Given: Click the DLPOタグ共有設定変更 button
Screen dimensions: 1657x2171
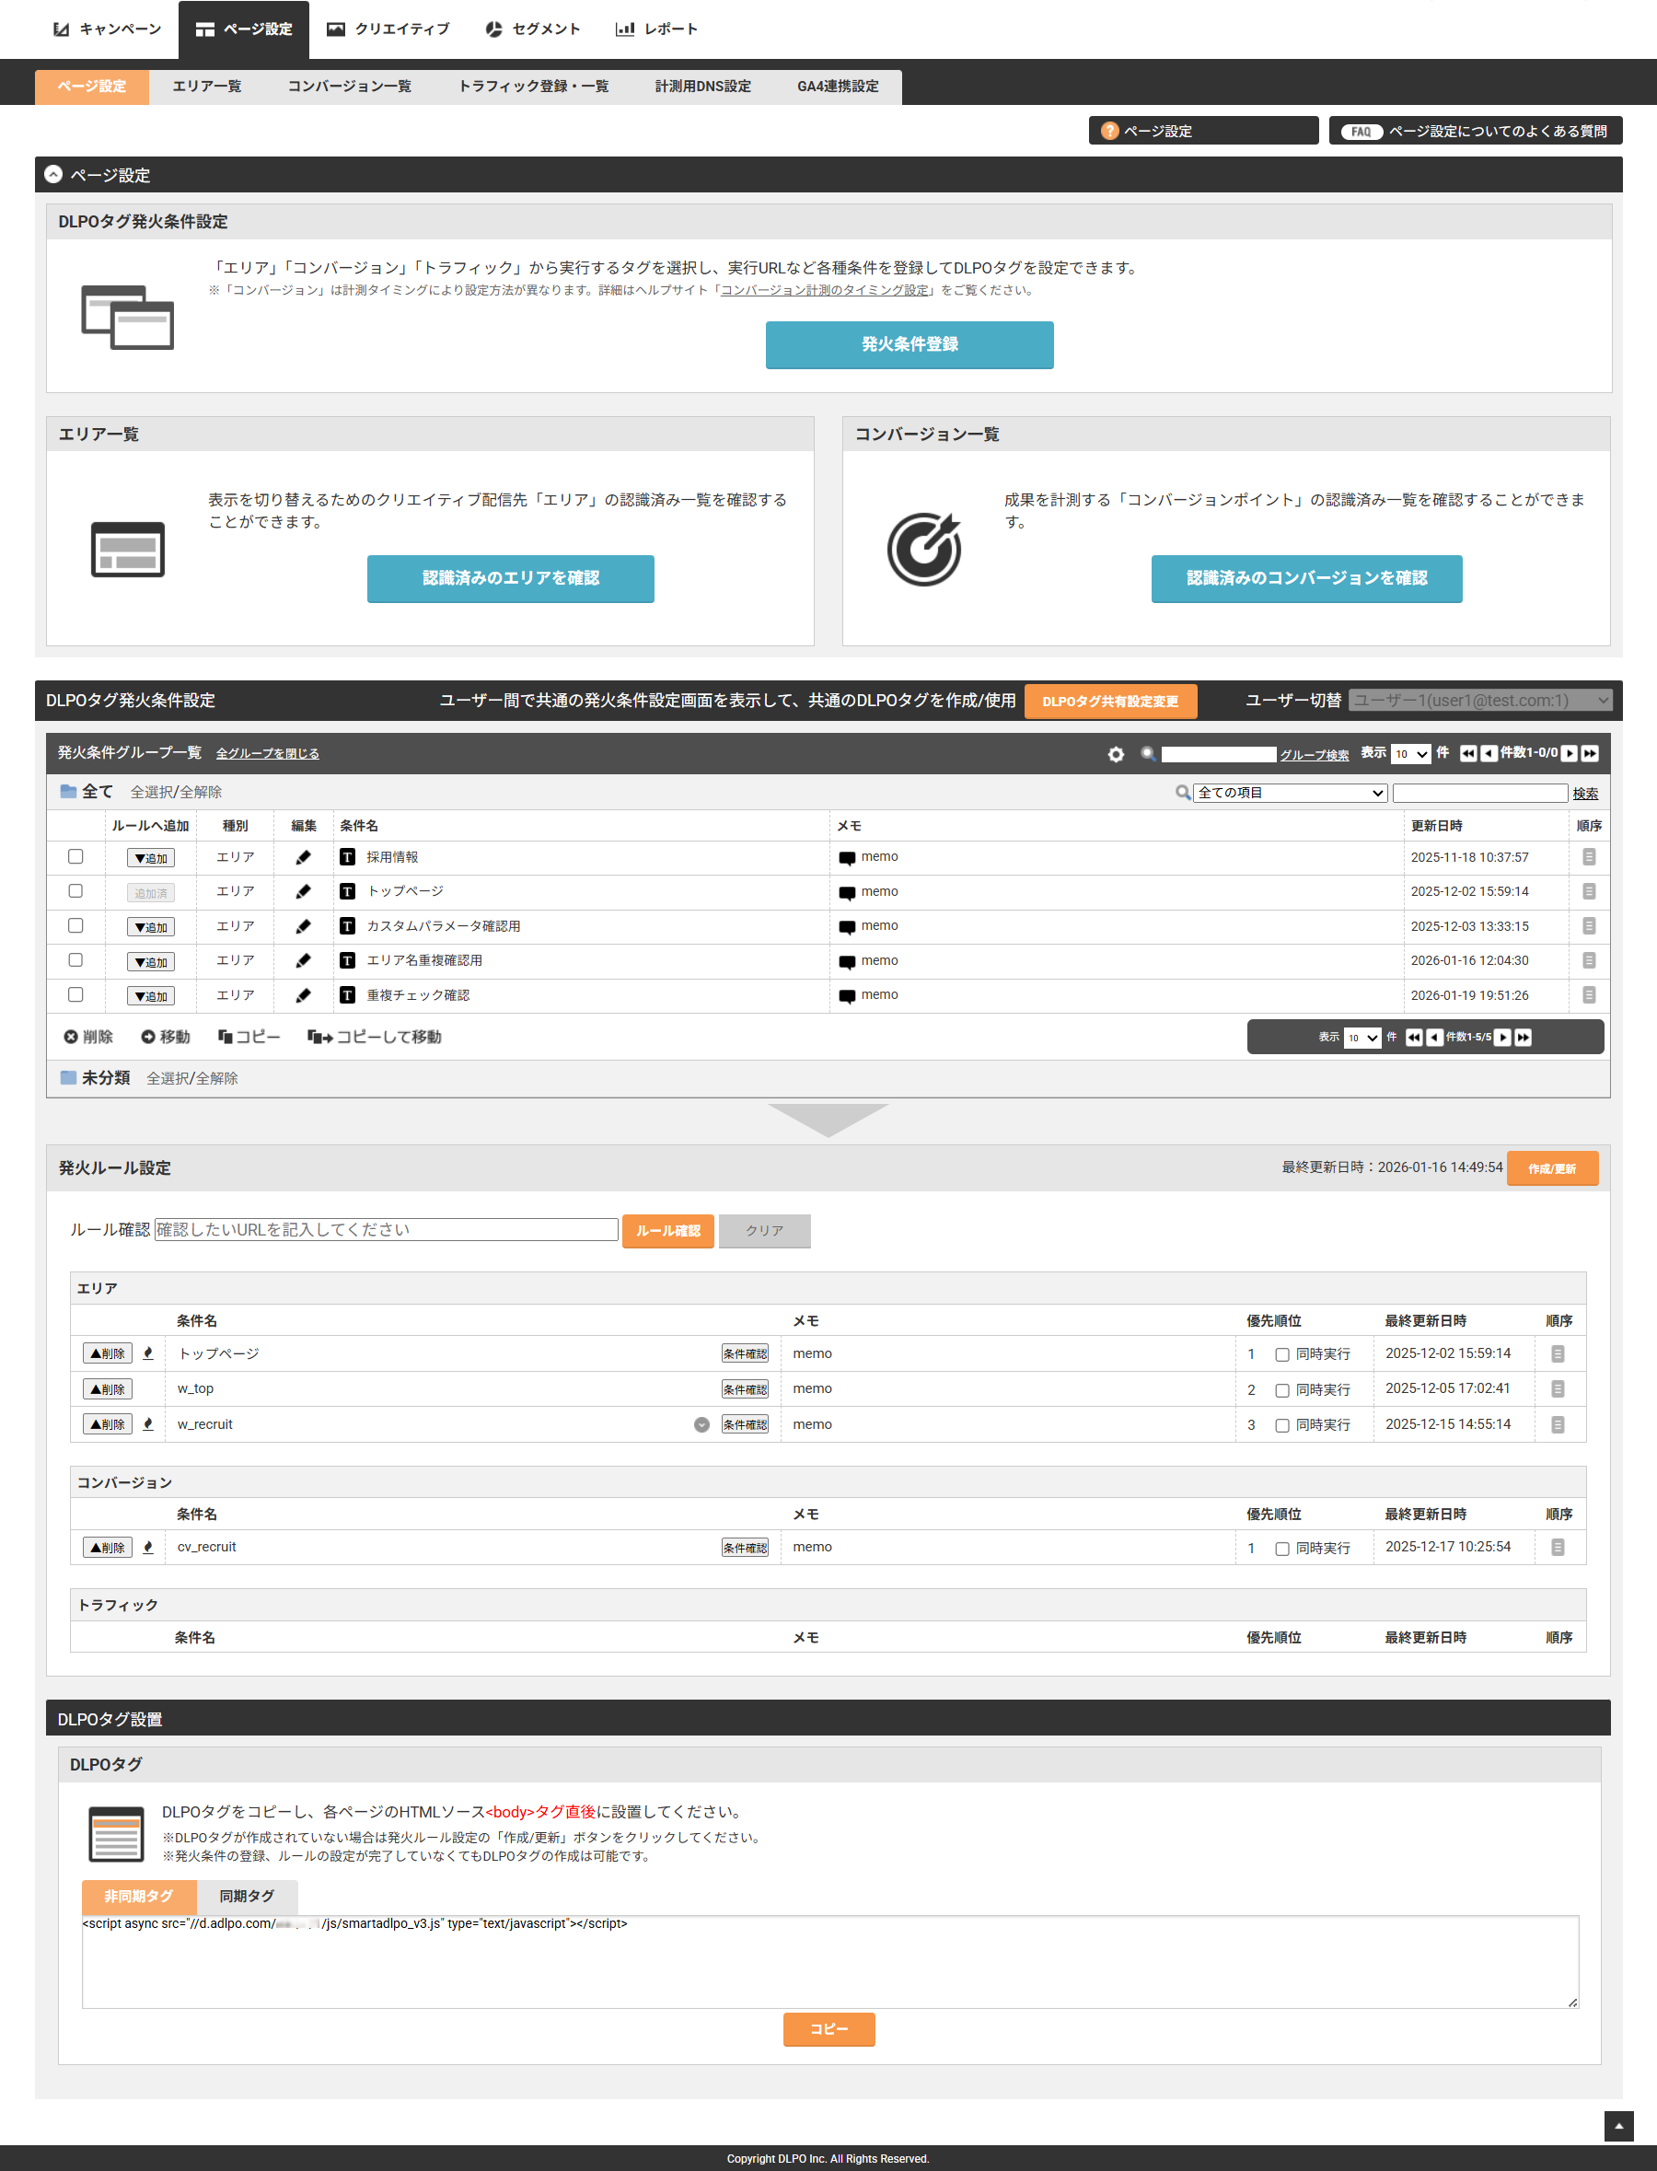Looking at the screenshot, I should pyautogui.click(x=1110, y=702).
